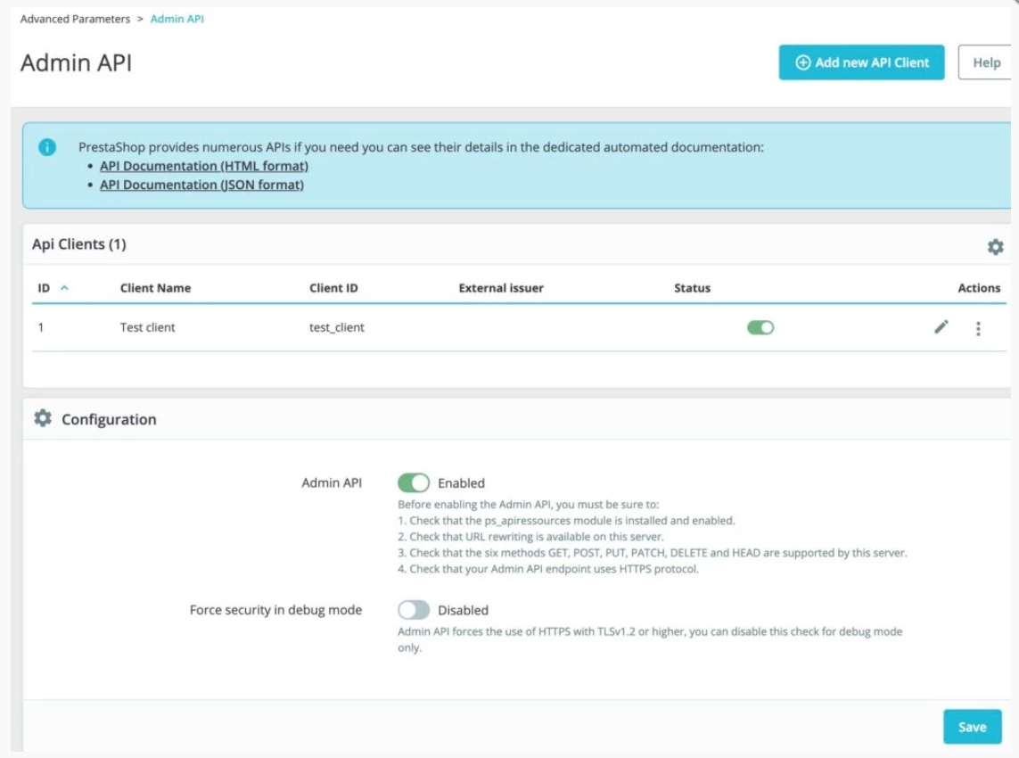Click the info icon in the blue banner
The height and width of the screenshot is (758, 1019).
coord(47,147)
